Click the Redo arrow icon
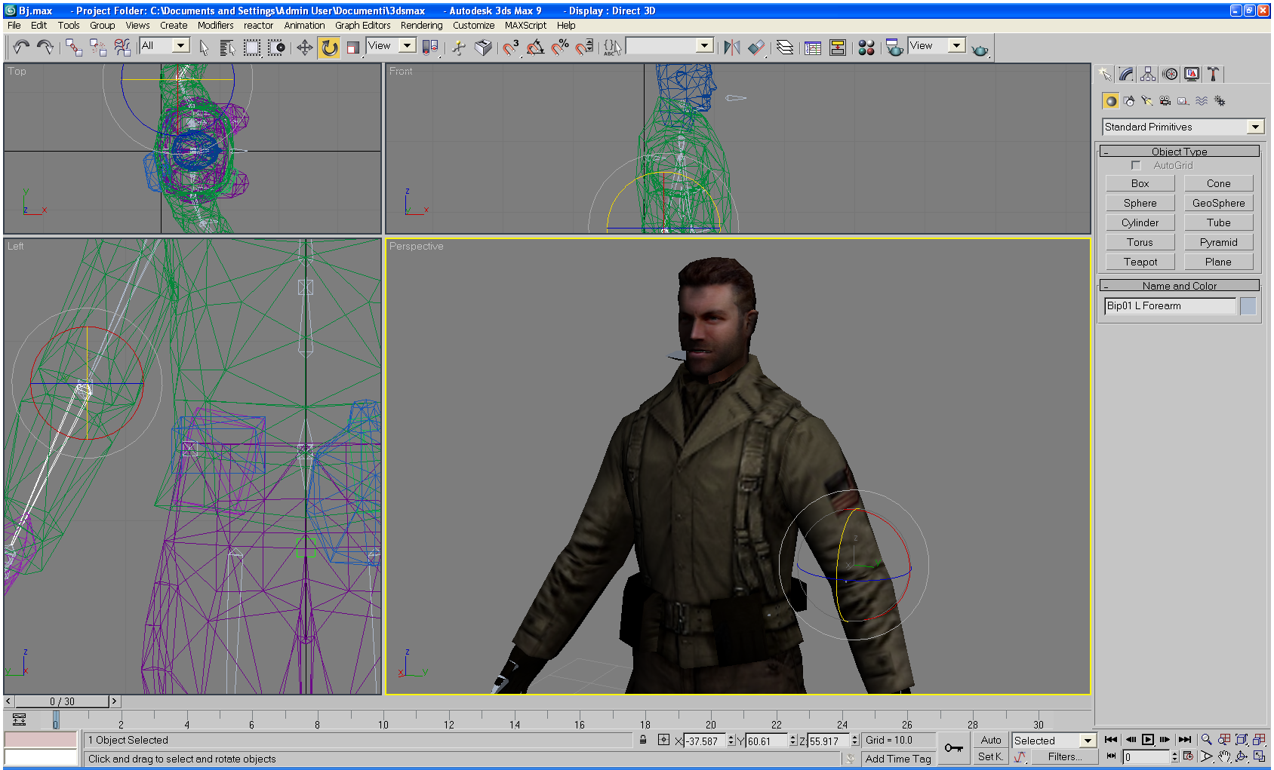The height and width of the screenshot is (770, 1274). pyautogui.click(x=45, y=47)
